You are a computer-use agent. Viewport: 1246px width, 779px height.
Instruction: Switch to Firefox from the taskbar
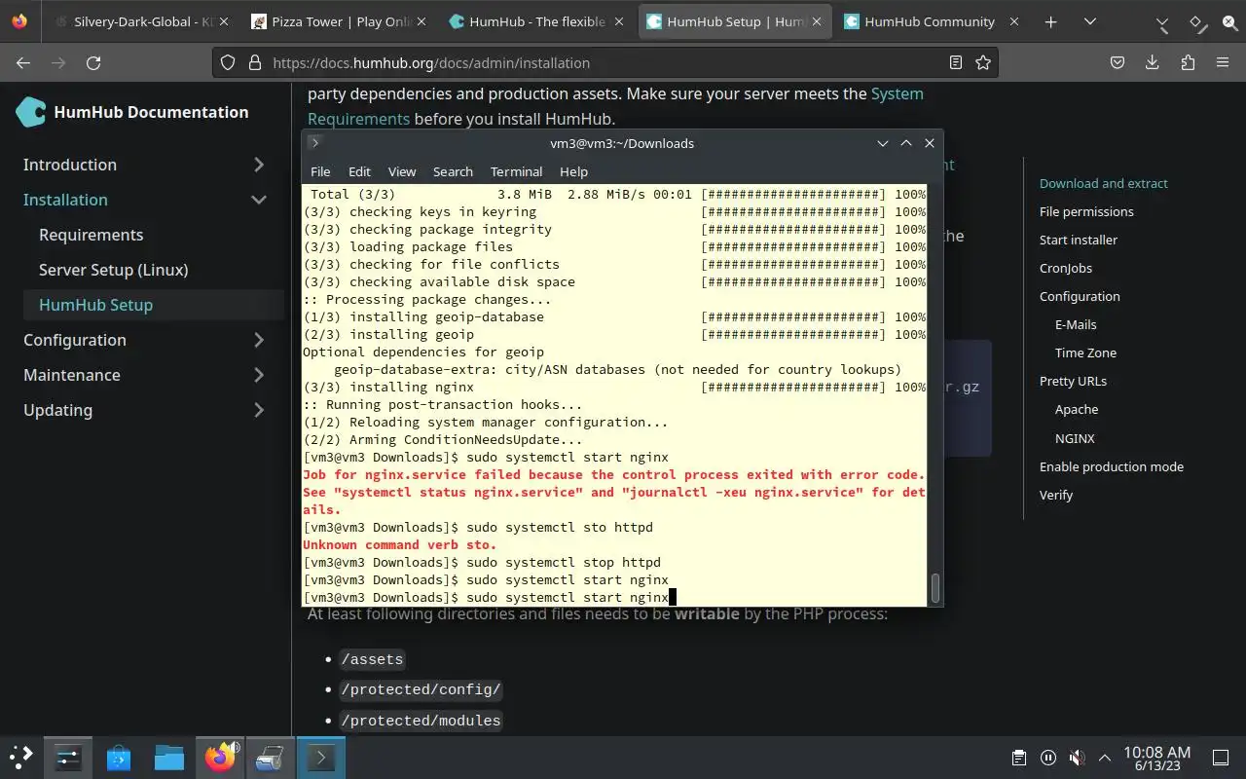coord(220,757)
